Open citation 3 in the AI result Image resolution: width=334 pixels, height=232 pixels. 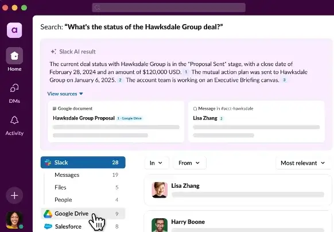tap(284, 80)
